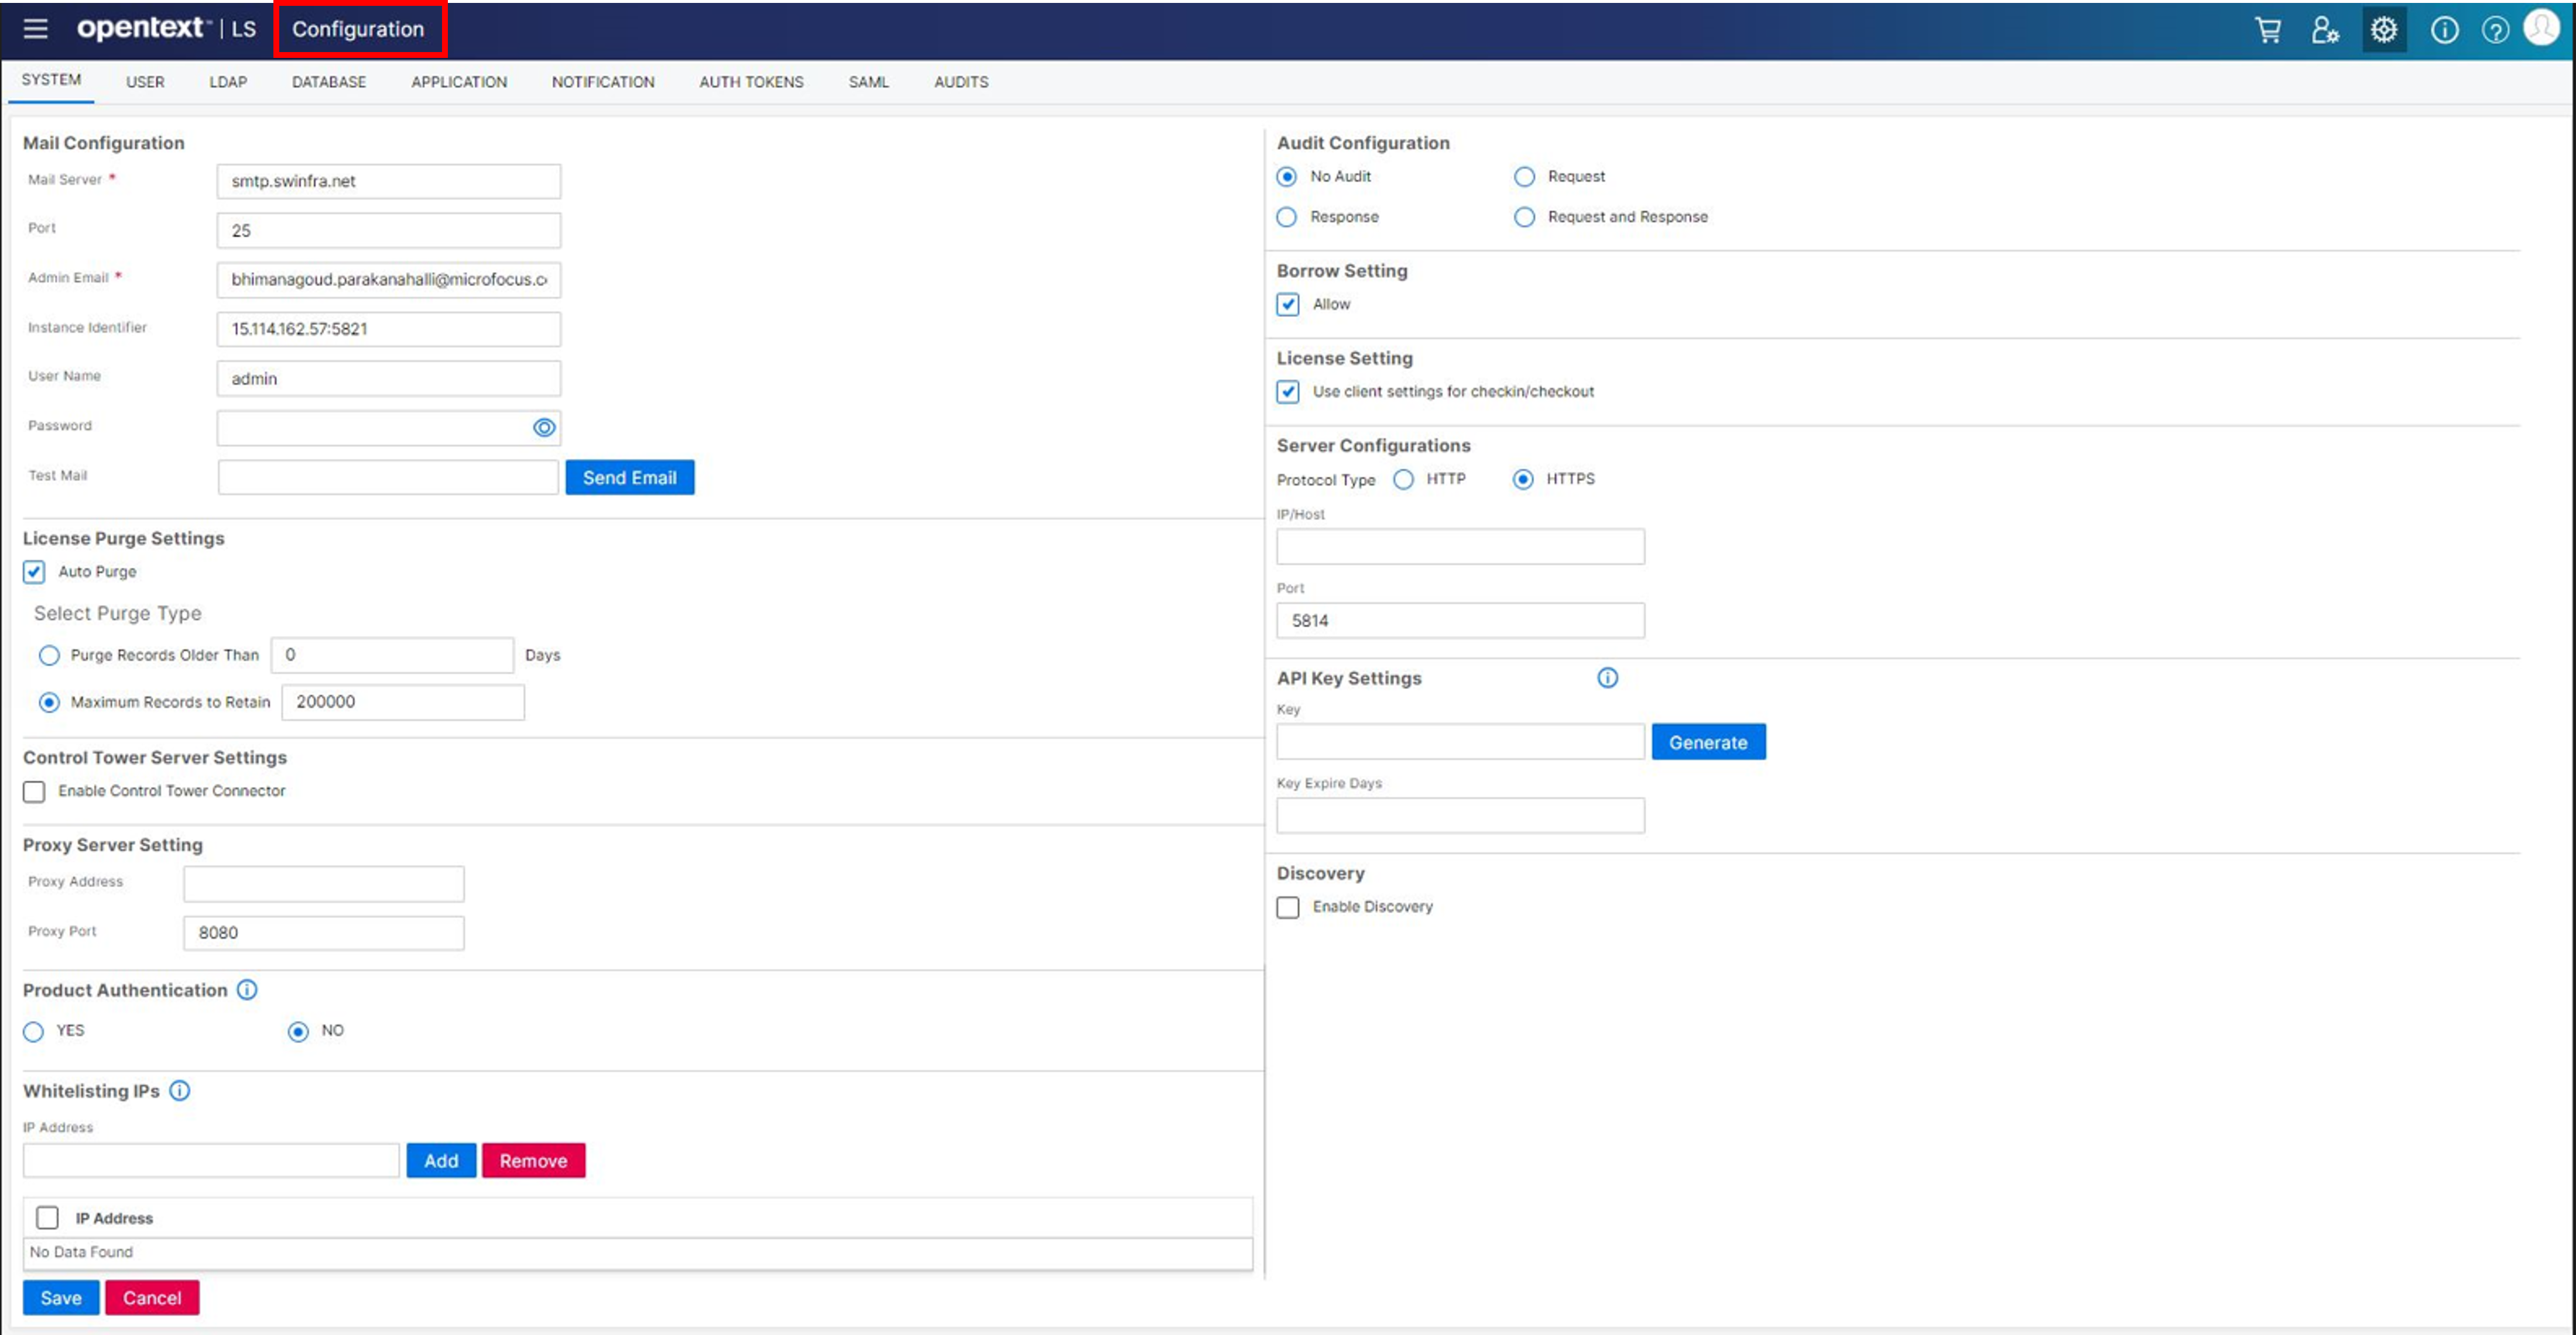Click the Send Email button
Screen dimensions: 2576x1335
[629, 477]
